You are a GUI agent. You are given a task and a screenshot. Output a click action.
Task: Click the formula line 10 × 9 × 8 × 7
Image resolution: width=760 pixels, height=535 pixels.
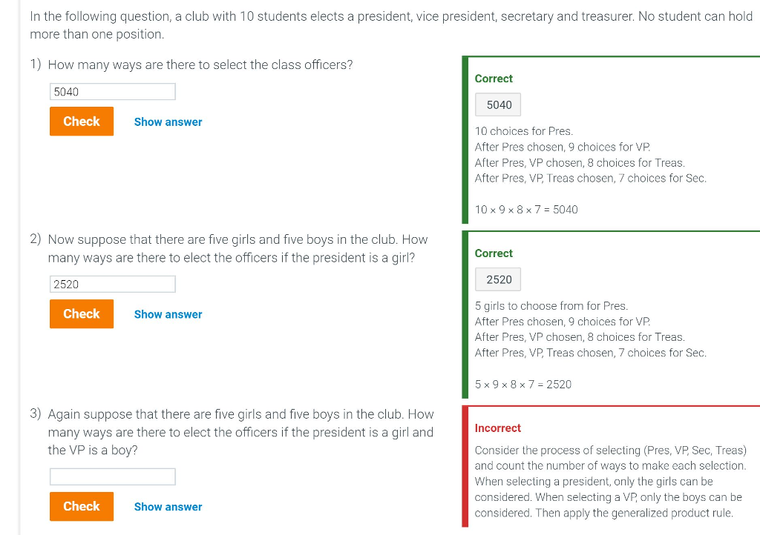point(525,210)
